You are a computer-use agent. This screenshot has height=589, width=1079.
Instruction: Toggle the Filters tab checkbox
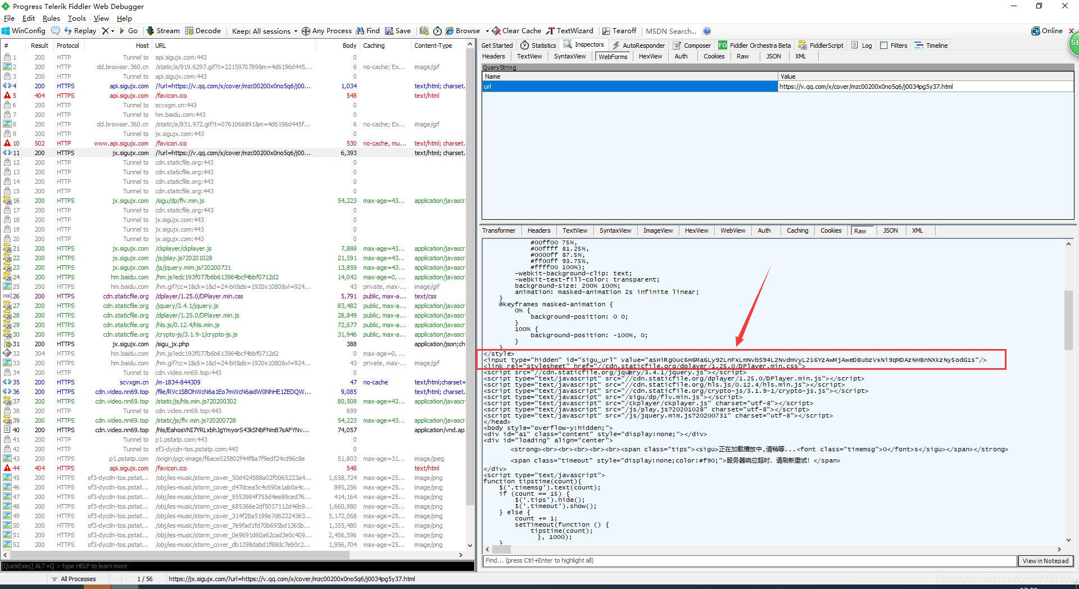pyautogui.click(x=884, y=45)
